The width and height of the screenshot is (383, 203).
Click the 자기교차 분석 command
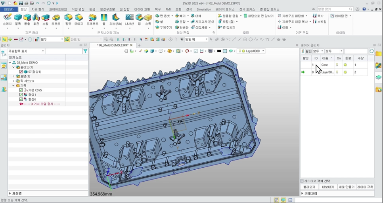[x=202, y=21]
